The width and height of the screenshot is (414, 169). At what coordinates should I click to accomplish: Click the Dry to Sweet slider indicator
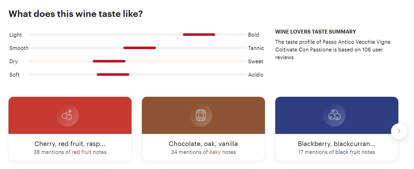tap(109, 61)
